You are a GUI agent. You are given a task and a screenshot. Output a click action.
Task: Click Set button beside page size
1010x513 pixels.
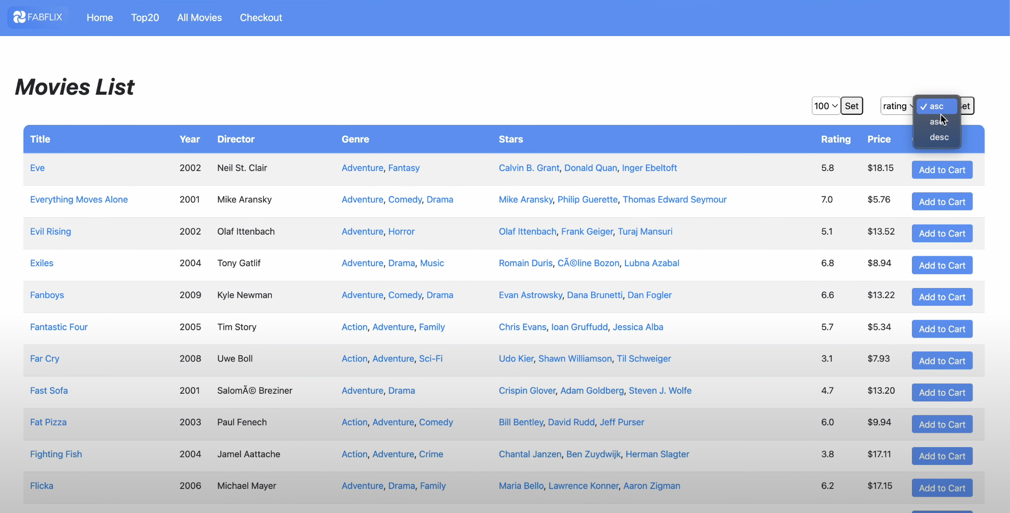[x=852, y=106]
